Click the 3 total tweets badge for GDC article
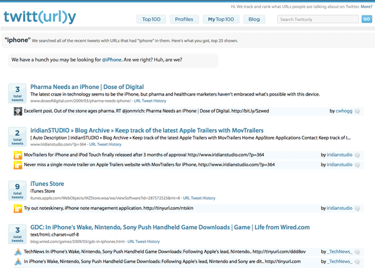This screenshot has height=268, width=375. click(x=18, y=234)
